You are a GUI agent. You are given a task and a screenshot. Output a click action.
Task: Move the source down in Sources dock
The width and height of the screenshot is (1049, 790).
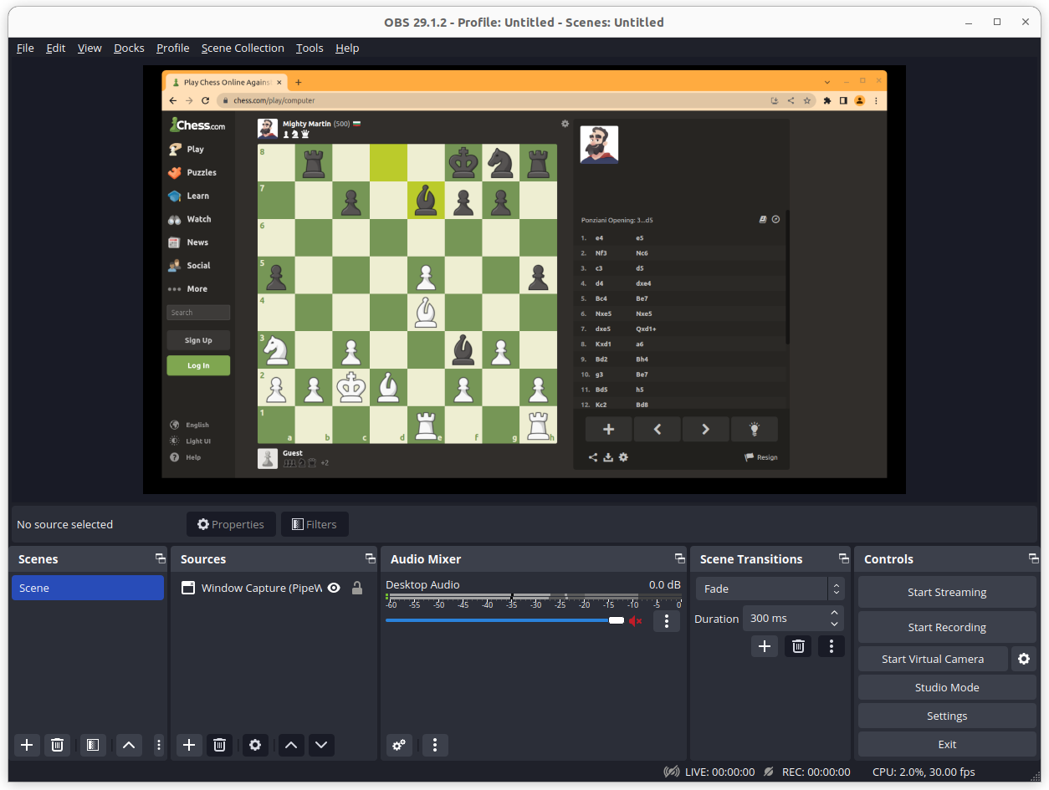coord(321,745)
